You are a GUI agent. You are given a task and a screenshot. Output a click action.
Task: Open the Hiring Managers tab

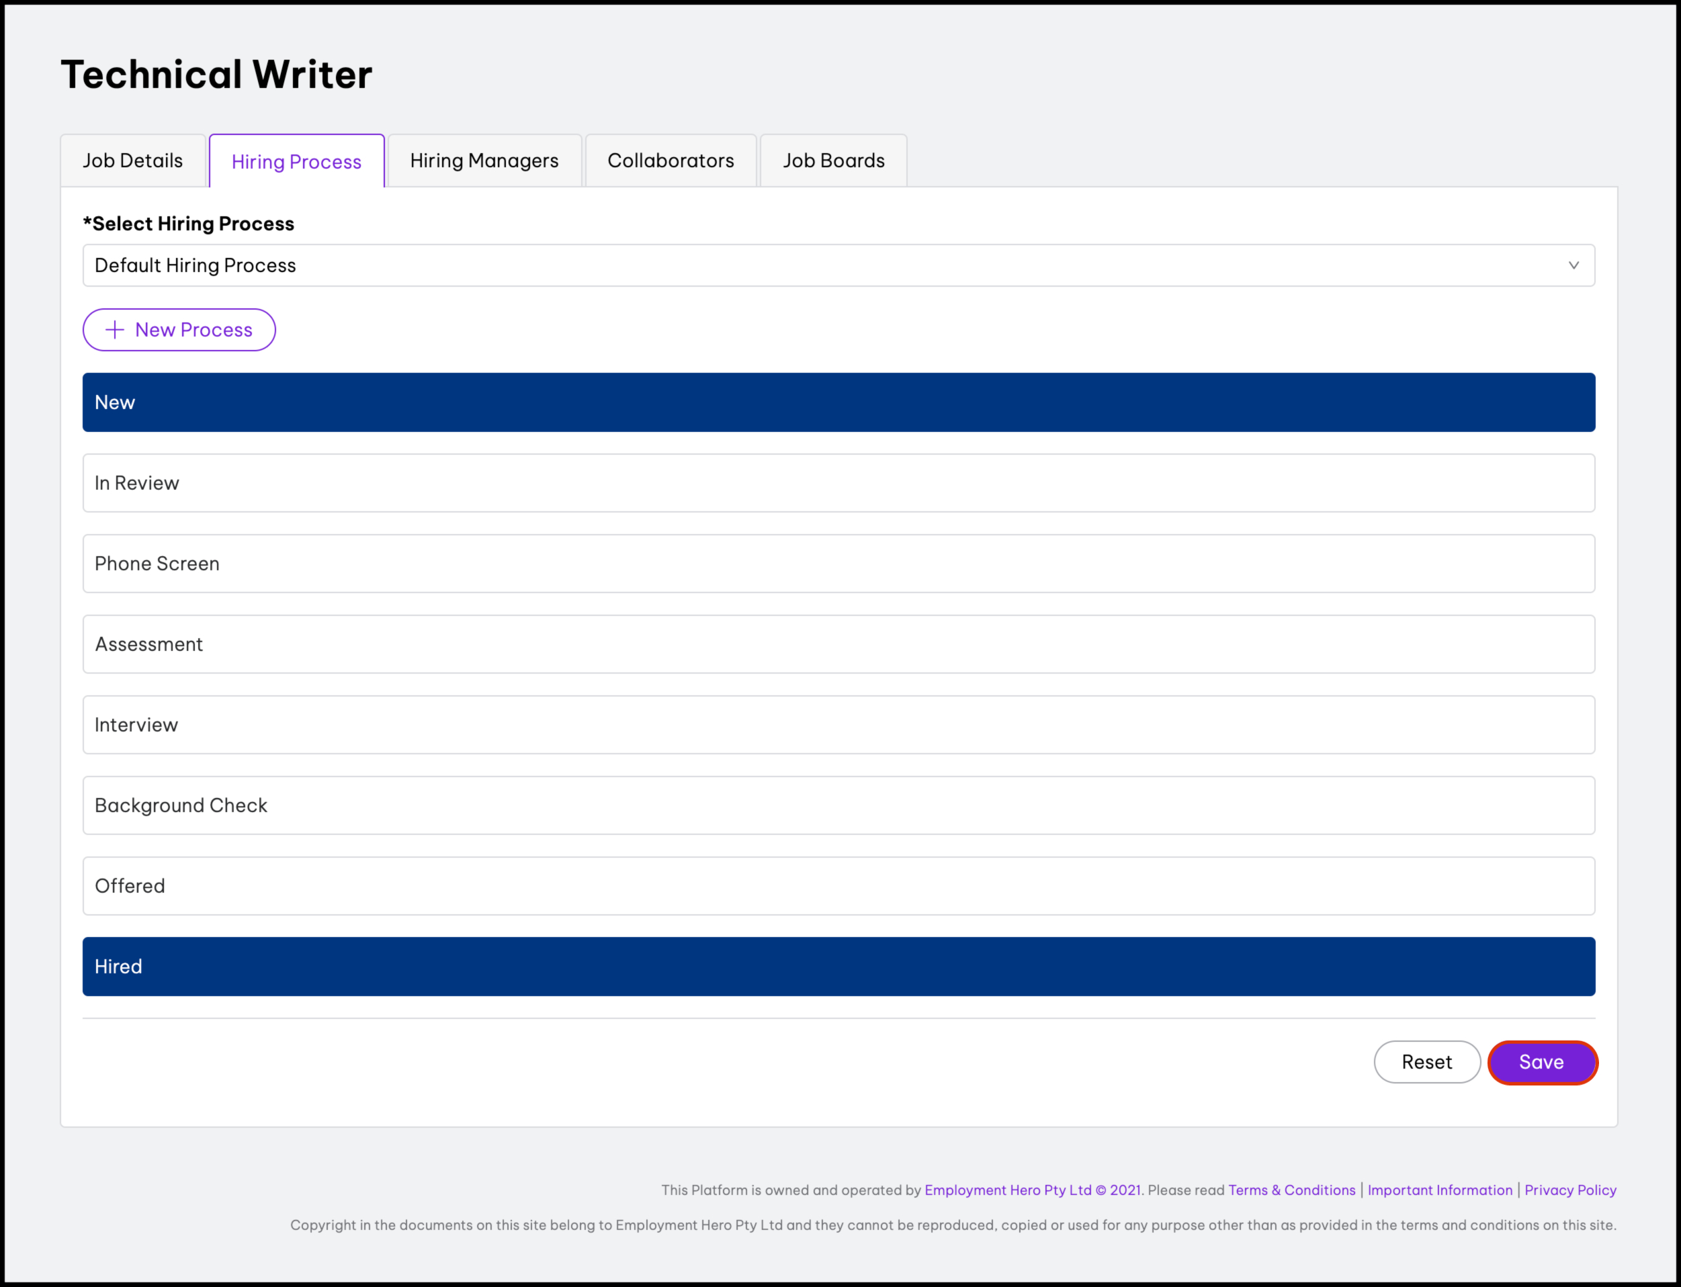(x=484, y=161)
